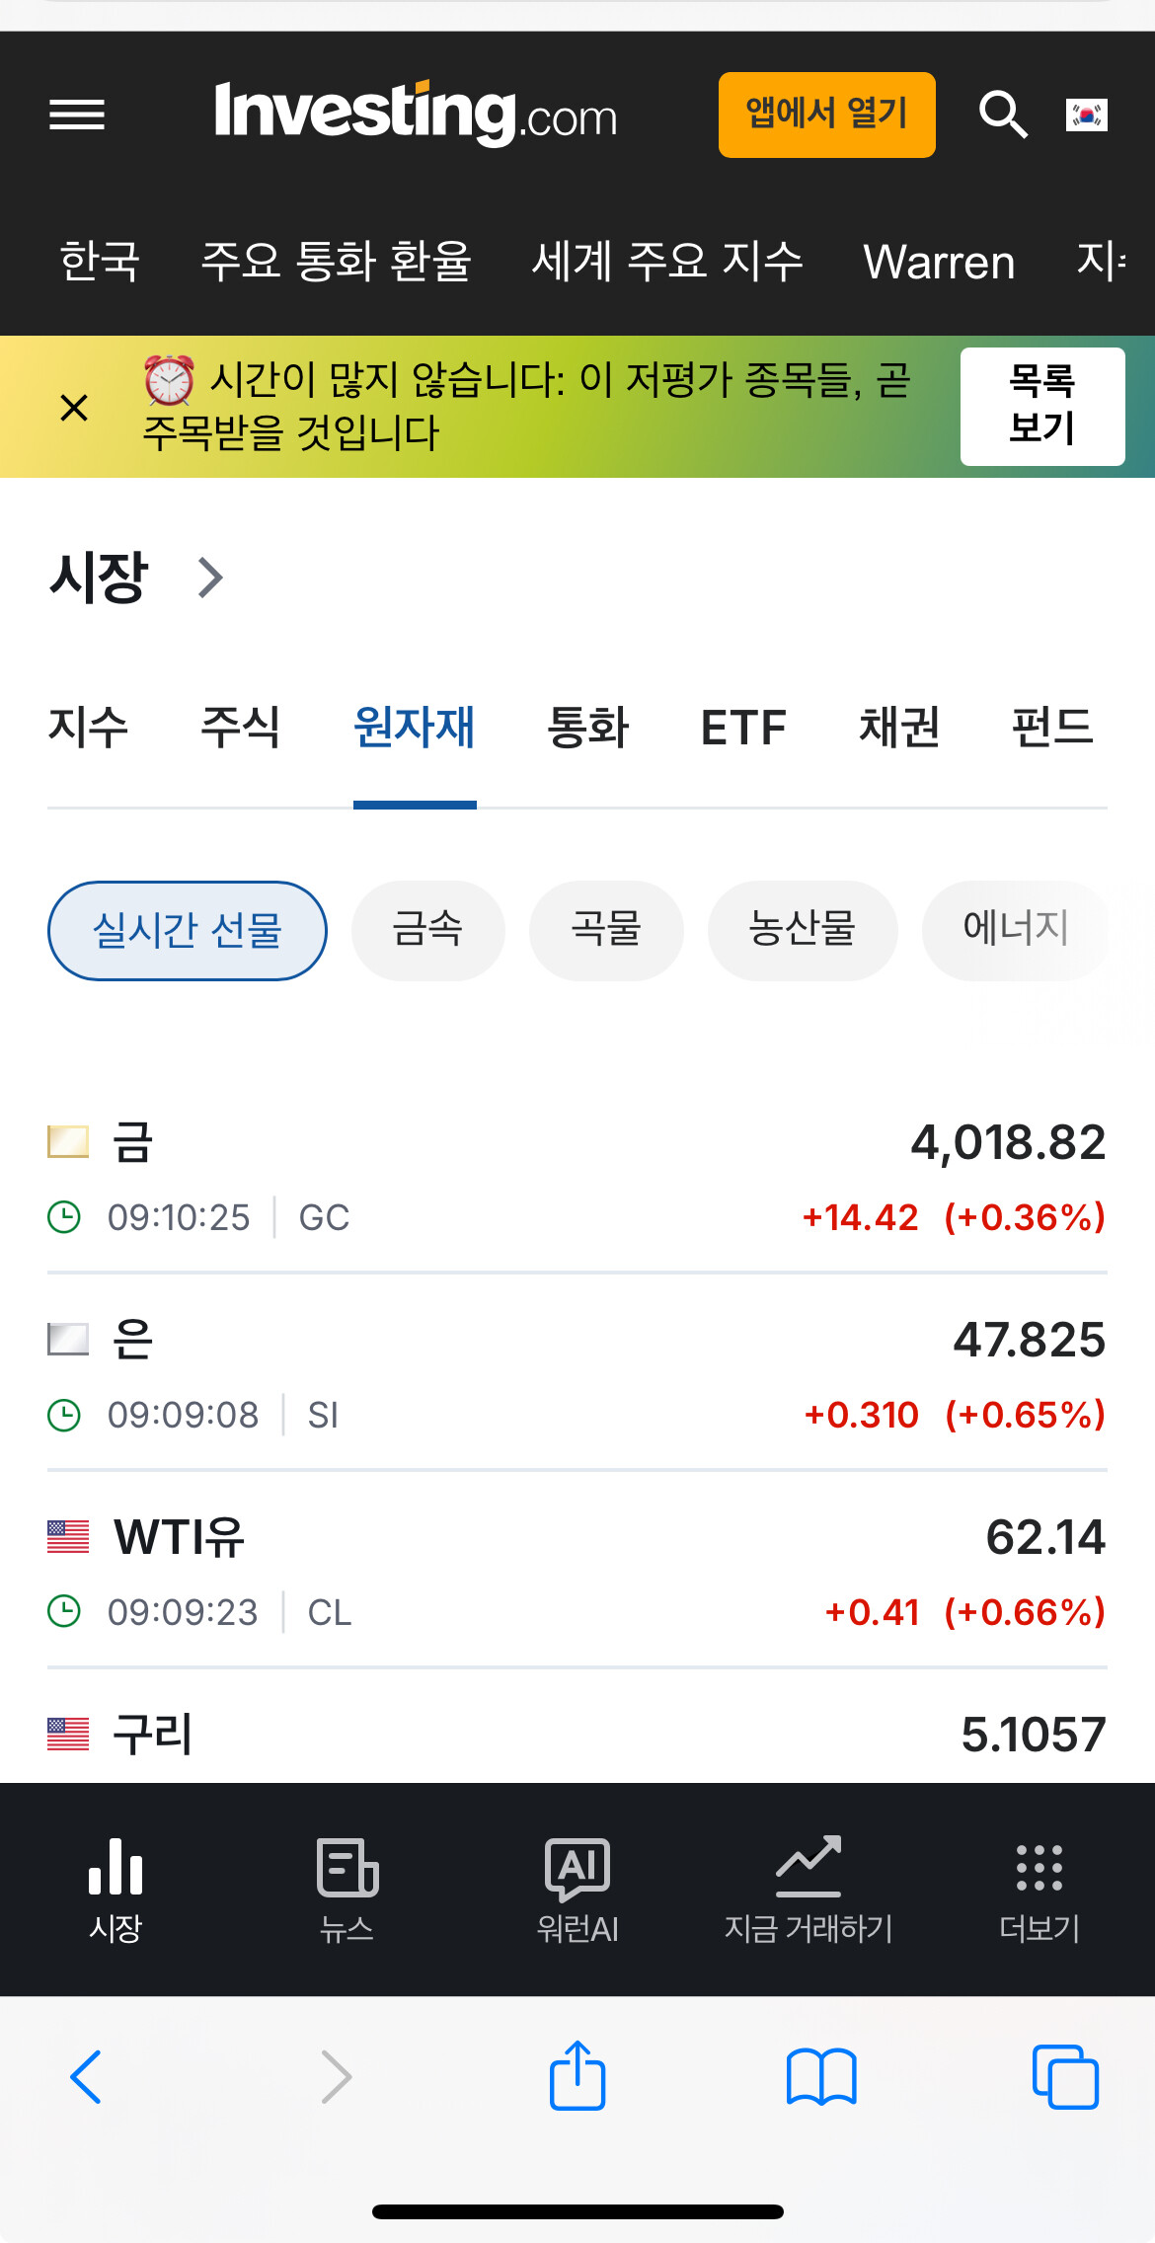Open Safari bookmarks book icon
Image resolution: width=1155 pixels, height=2243 pixels.
[x=821, y=2076]
